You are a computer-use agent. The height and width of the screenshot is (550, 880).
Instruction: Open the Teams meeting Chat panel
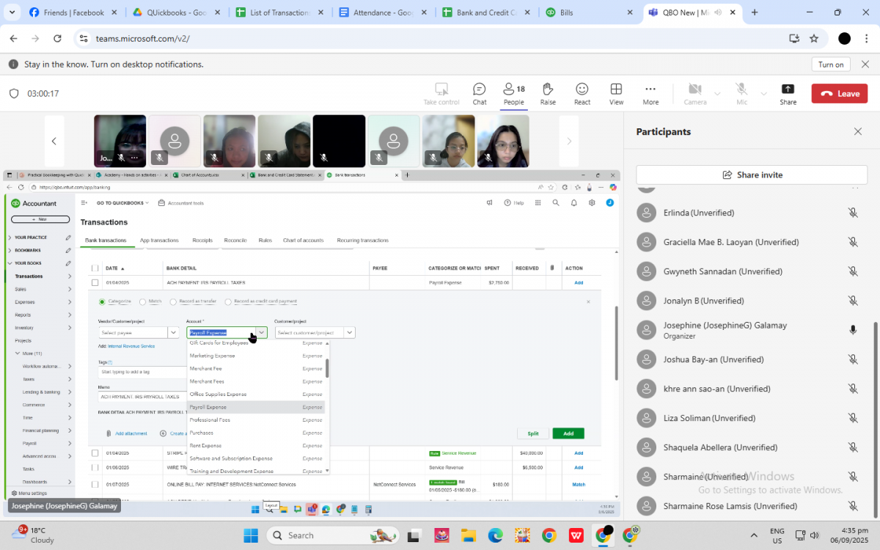[x=479, y=93]
